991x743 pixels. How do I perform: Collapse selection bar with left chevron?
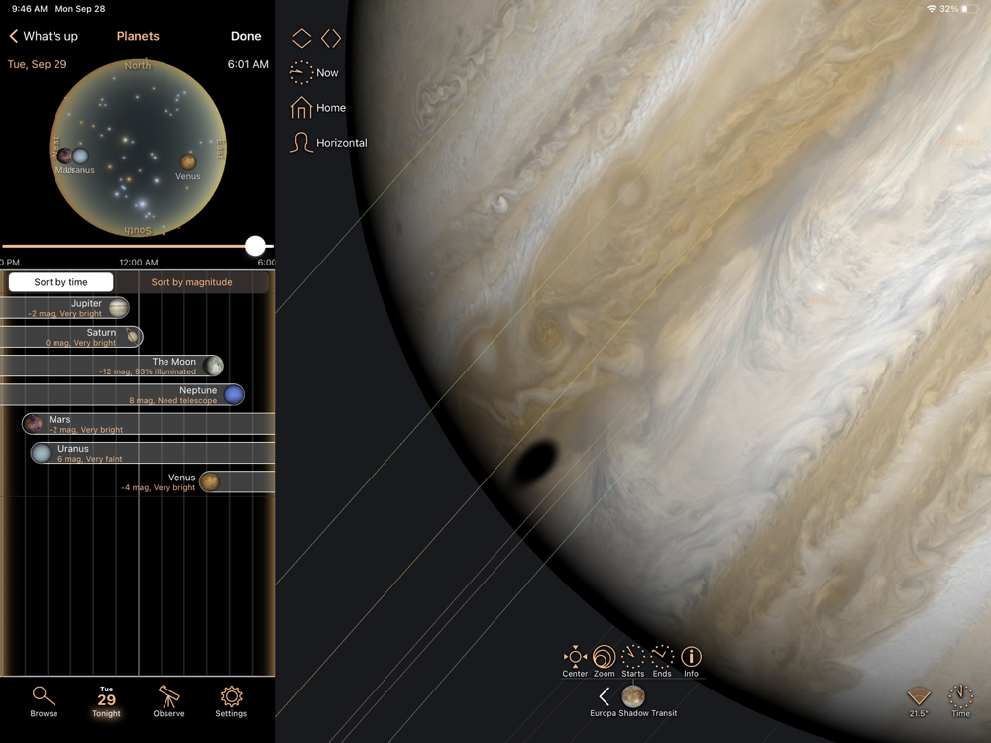tap(605, 696)
